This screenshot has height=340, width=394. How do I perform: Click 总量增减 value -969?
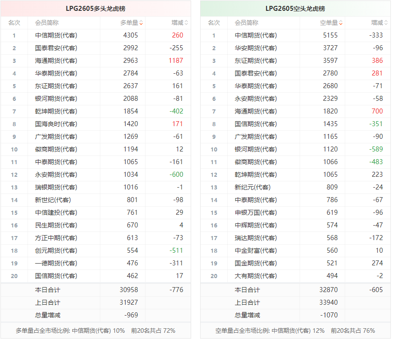click(x=131, y=315)
